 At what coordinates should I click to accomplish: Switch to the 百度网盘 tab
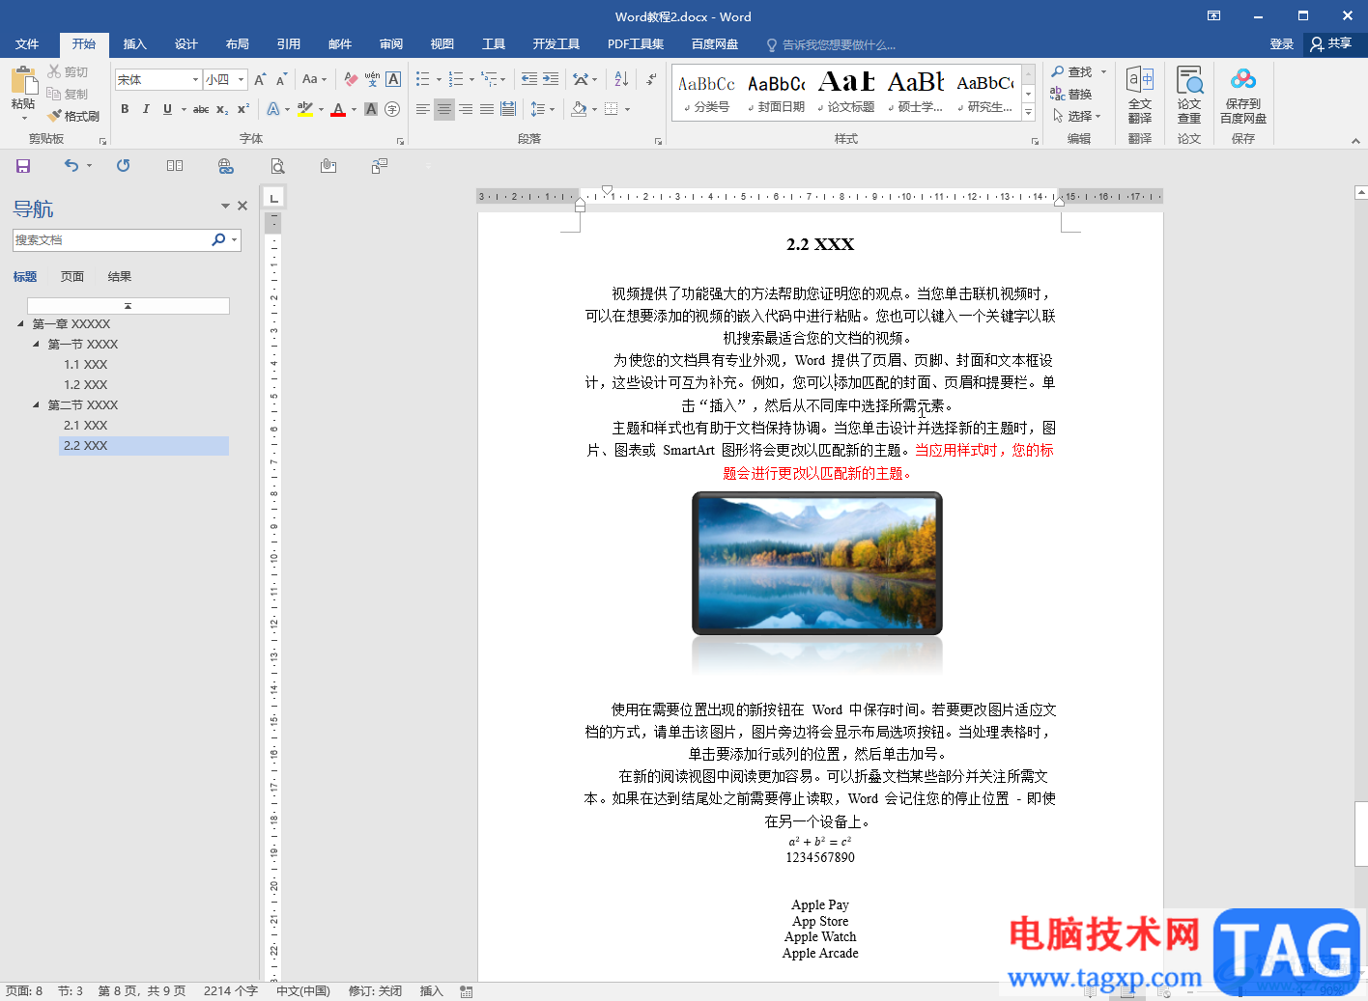[715, 44]
